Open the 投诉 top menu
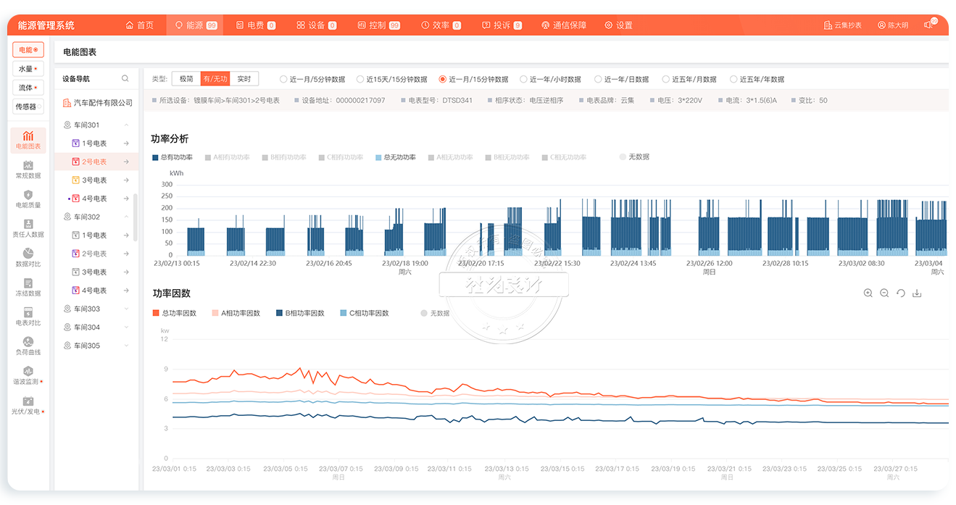Screen dimensions: 956x505 [502, 25]
